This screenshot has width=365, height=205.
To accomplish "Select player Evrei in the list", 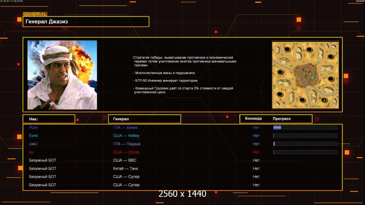I will (x=34, y=136).
